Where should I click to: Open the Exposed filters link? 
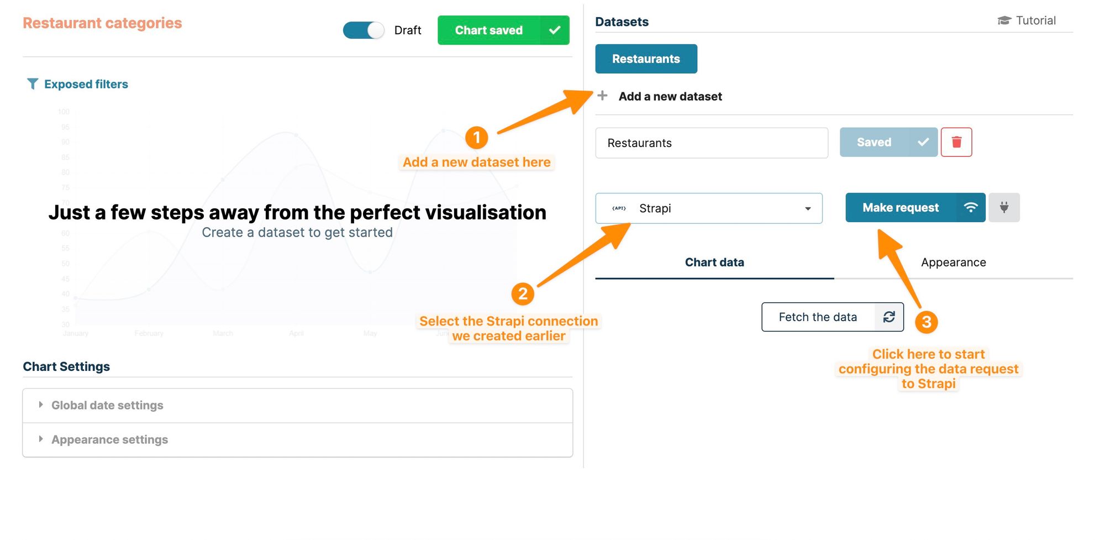pos(86,84)
